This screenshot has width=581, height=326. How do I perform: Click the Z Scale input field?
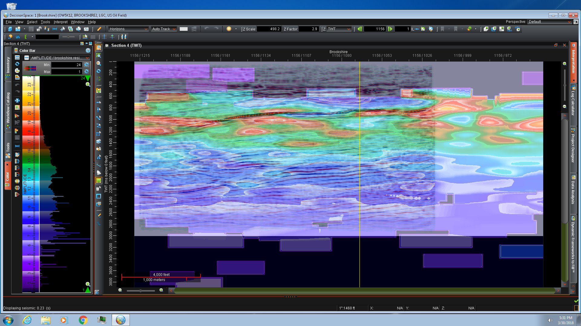point(269,29)
